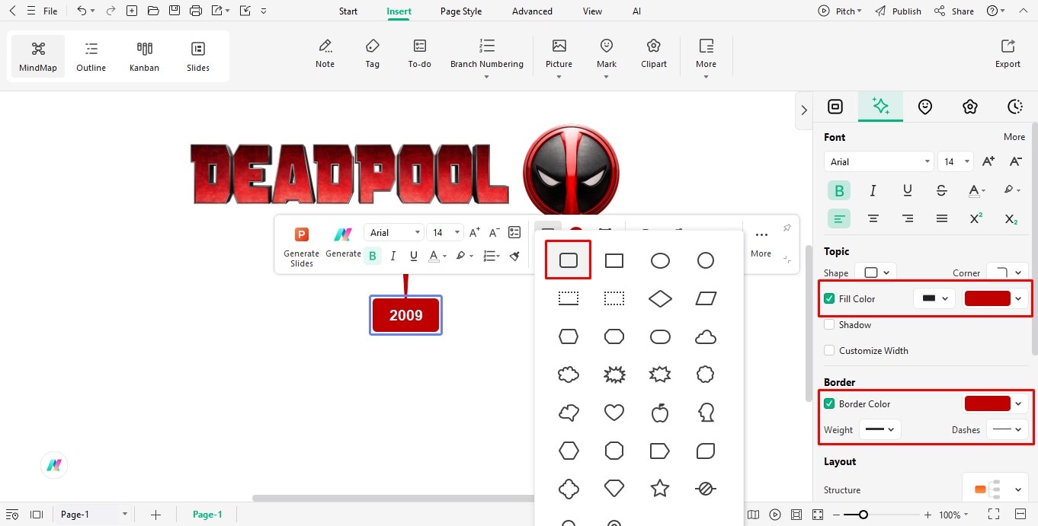The width and height of the screenshot is (1038, 526).
Task: Insert a Tag
Action: coord(372,54)
